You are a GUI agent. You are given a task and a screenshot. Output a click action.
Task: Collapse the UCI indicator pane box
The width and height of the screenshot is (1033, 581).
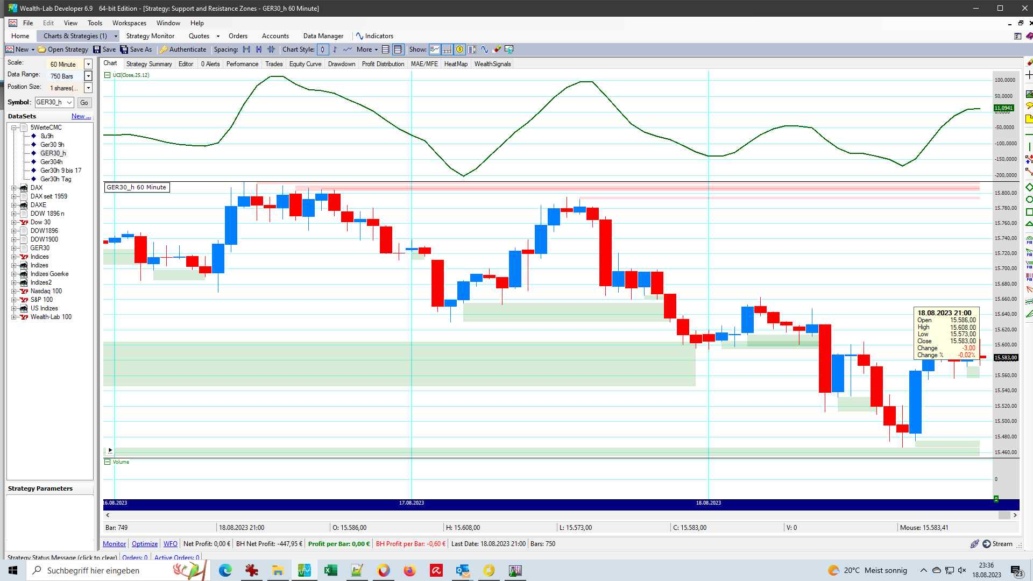[107, 75]
